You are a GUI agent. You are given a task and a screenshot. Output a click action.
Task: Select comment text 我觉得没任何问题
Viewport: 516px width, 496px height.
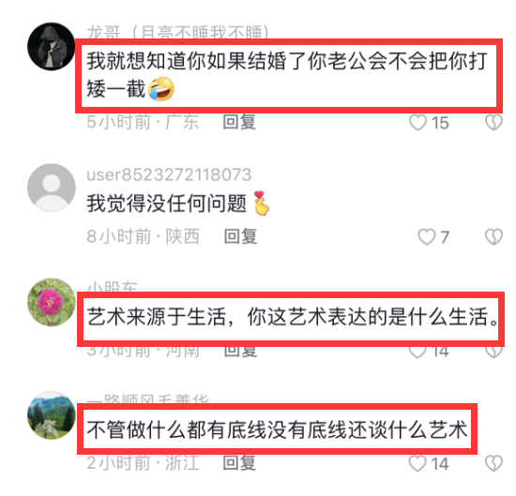(166, 203)
